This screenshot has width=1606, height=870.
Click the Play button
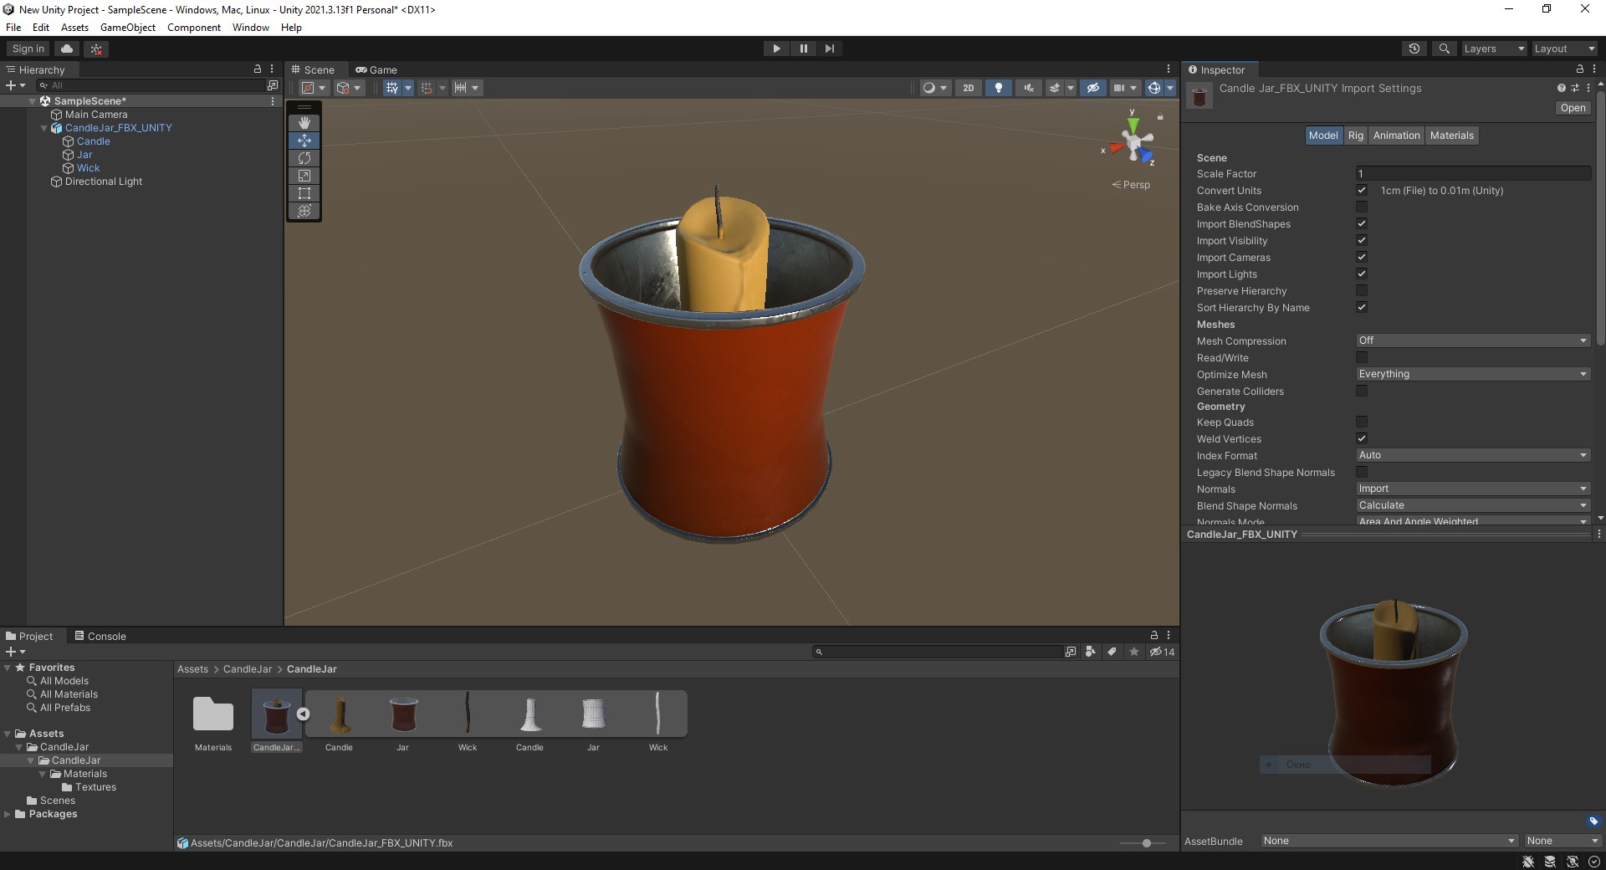(776, 49)
